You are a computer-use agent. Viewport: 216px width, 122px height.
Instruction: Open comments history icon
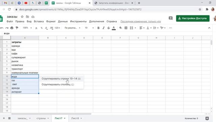170,18
